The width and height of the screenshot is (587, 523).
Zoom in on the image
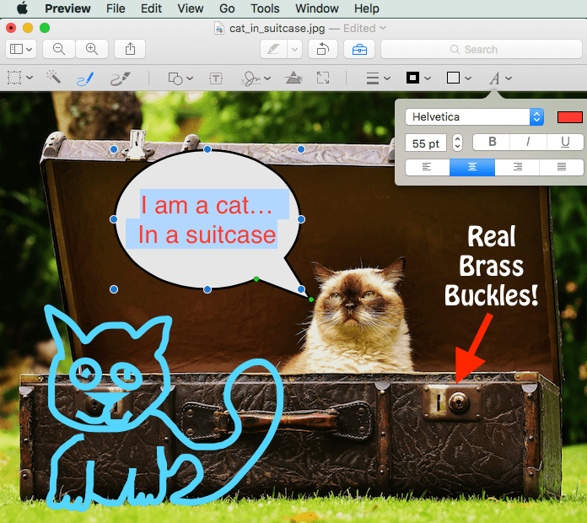pos(92,49)
